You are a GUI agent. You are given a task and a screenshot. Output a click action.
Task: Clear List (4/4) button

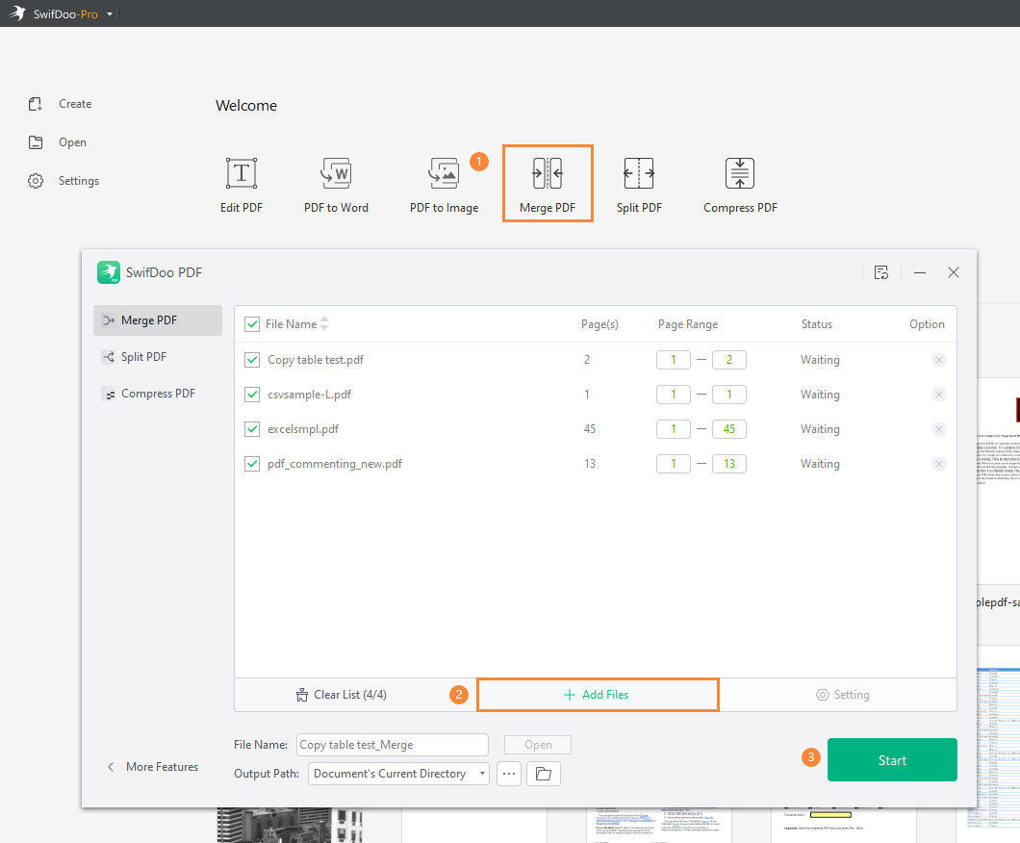pyautogui.click(x=342, y=695)
